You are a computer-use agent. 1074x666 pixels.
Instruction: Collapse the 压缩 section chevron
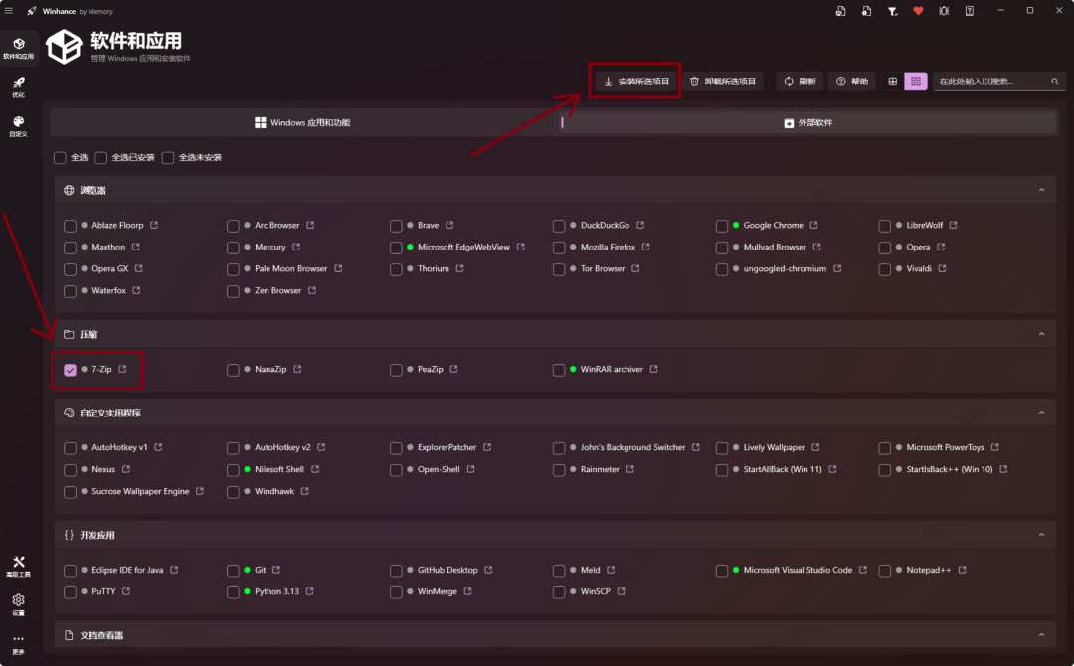click(x=1041, y=335)
